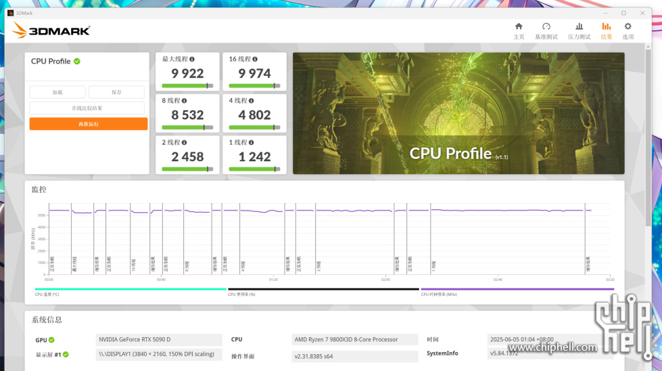Click the 最大线程 9 922 score bar
Image resolution: width=662 pixels, height=371 pixels.
[187, 86]
